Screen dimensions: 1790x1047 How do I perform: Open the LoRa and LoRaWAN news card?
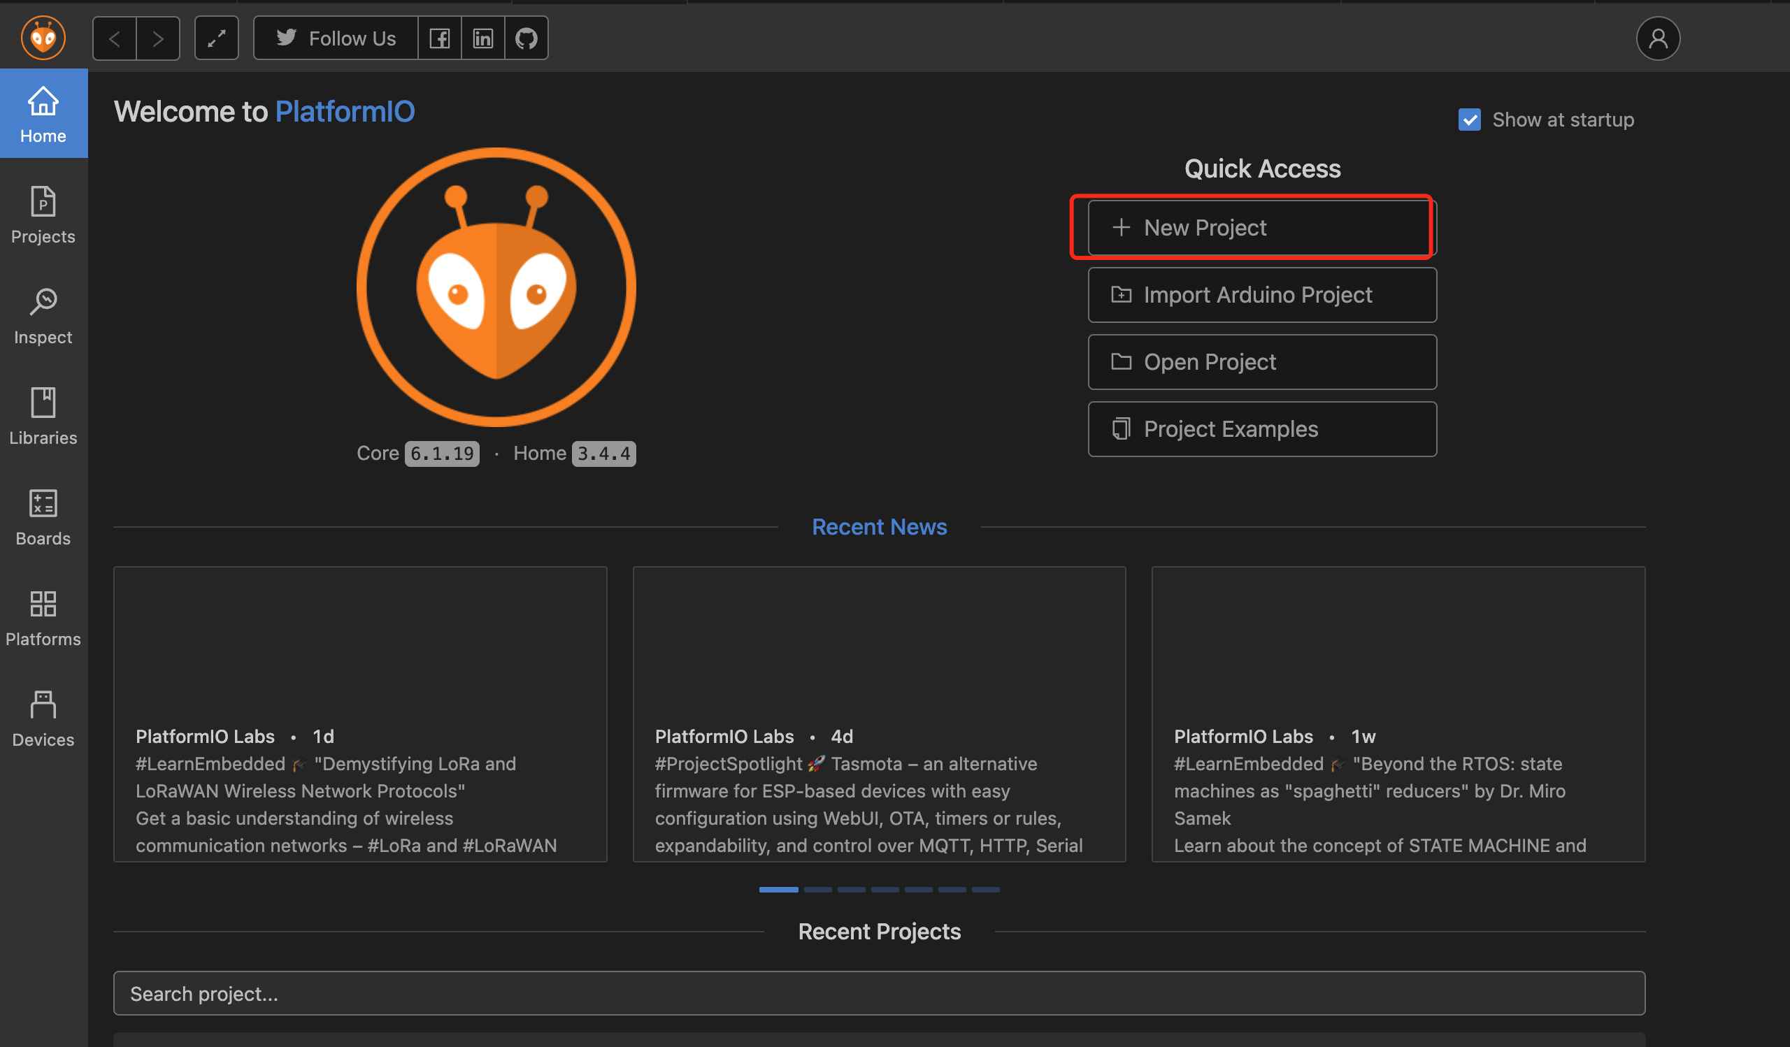360,714
